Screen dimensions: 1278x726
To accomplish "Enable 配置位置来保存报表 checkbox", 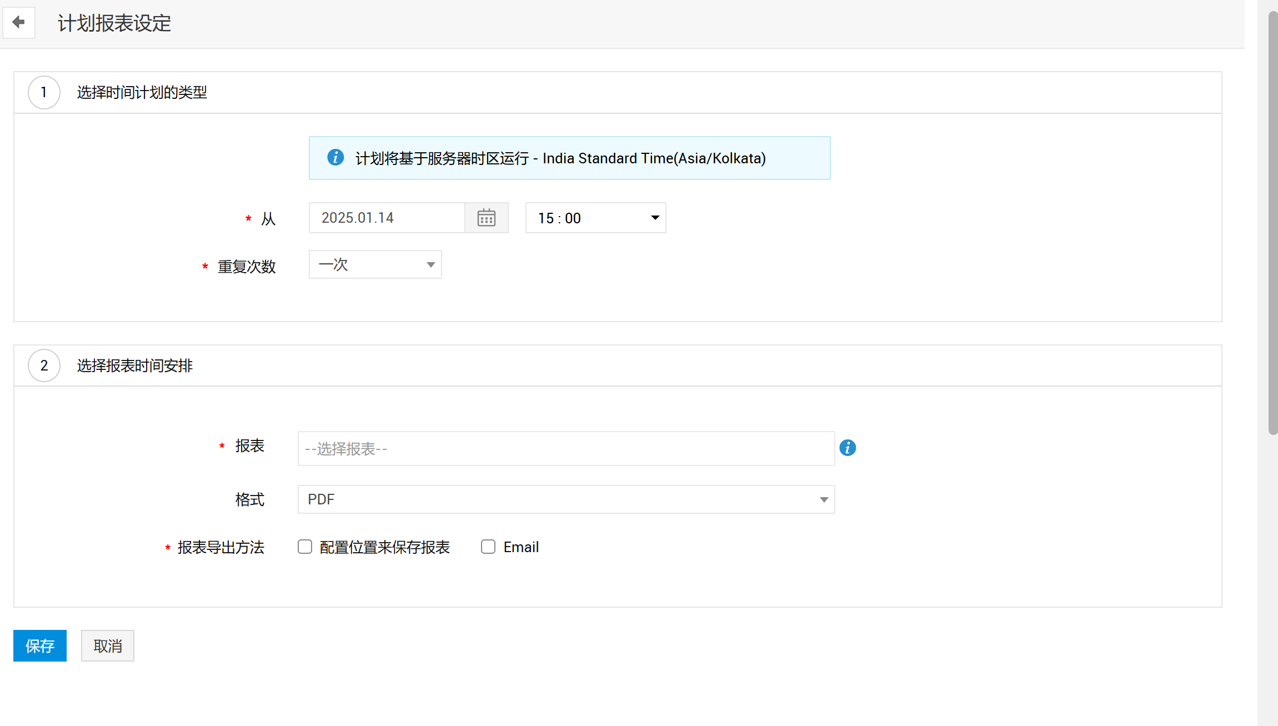I will [305, 547].
